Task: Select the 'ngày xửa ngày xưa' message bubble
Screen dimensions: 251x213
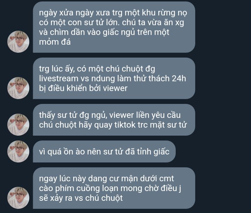Action: point(114,27)
